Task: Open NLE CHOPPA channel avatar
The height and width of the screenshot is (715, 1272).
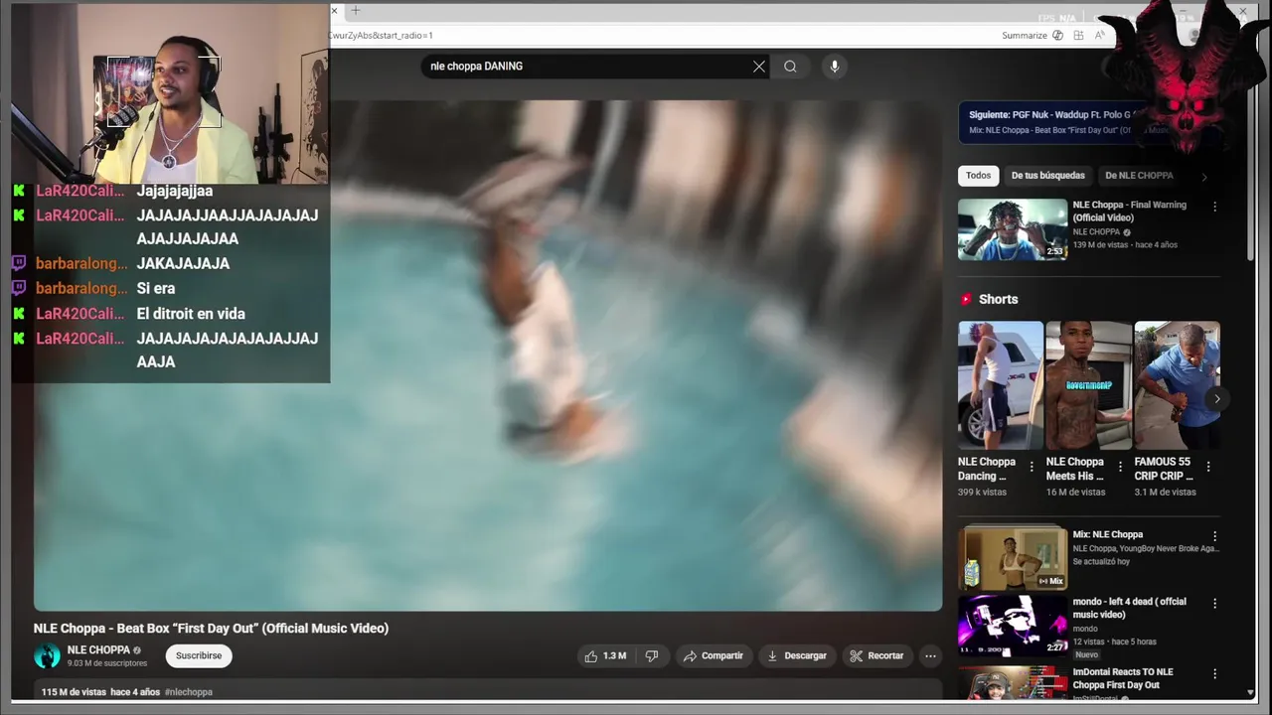Action: click(47, 656)
